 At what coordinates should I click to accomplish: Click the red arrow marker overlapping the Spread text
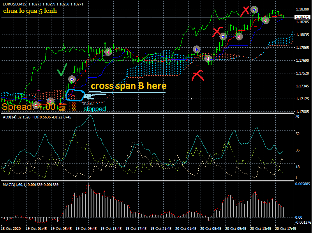point(36,105)
